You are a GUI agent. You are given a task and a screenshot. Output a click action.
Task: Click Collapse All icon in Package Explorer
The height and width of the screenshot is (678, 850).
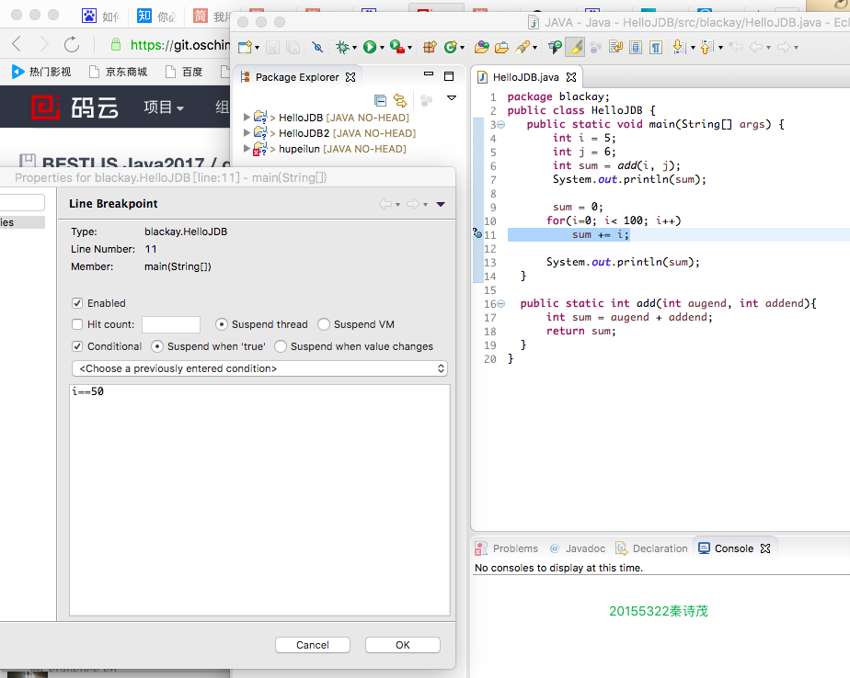point(381,100)
